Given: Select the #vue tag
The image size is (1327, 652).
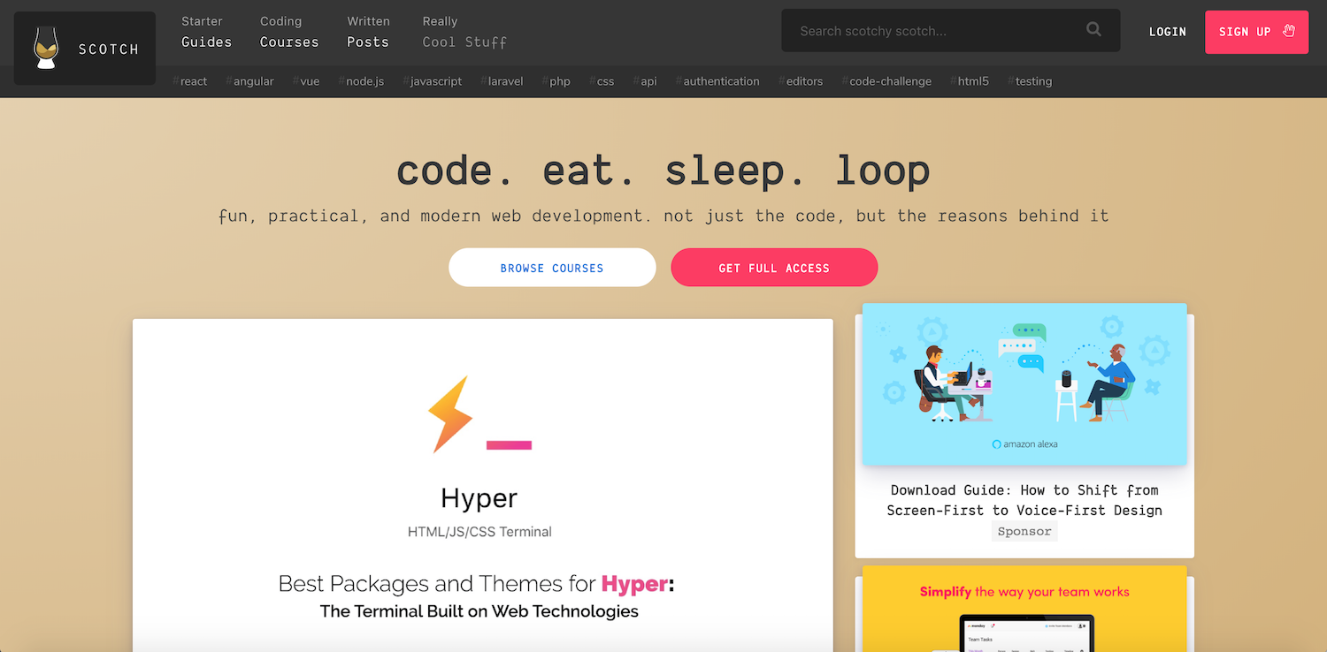Looking at the screenshot, I should (306, 81).
